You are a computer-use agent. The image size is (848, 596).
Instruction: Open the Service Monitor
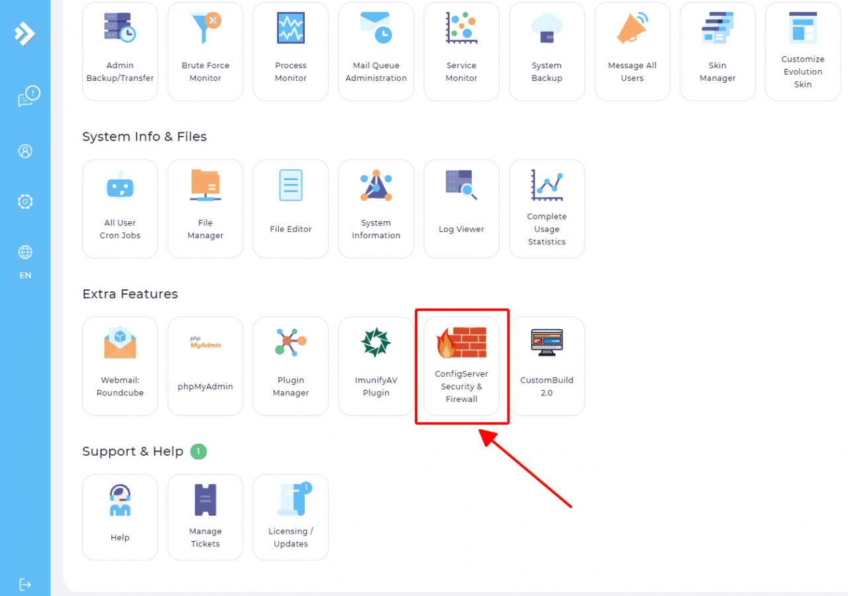(461, 51)
